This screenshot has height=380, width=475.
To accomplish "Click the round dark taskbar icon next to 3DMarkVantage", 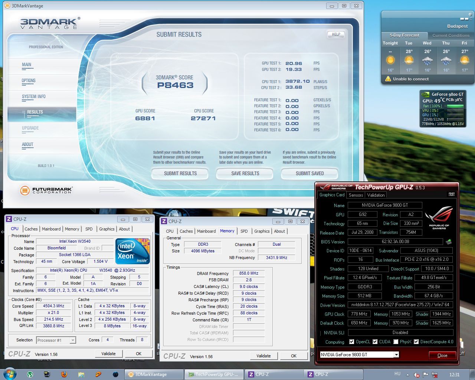I will 115,374.
